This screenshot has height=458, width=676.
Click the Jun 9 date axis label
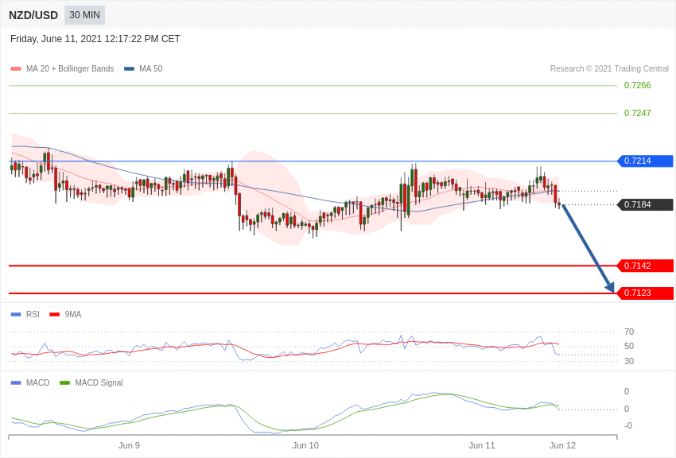pyautogui.click(x=129, y=445)
